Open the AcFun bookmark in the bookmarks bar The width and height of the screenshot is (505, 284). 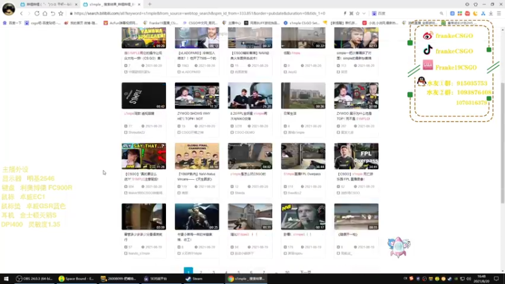(x=121, y=23)
